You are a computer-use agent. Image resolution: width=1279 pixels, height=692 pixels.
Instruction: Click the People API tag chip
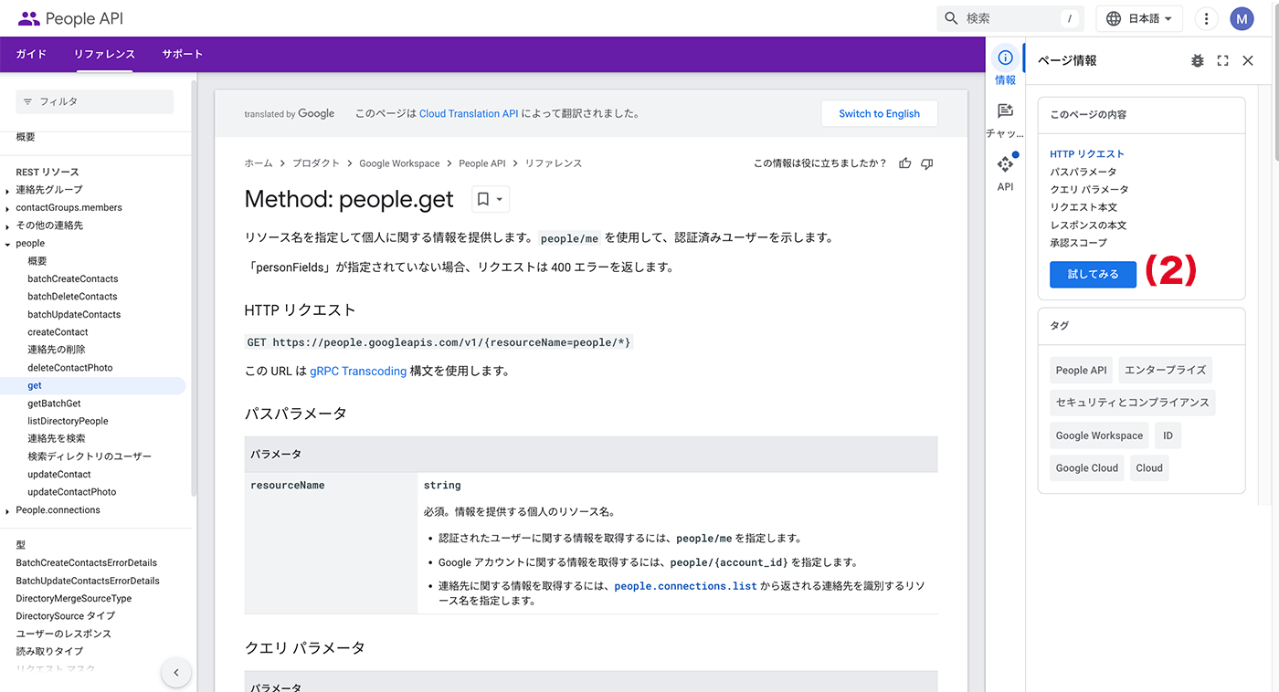[1081, 370]
